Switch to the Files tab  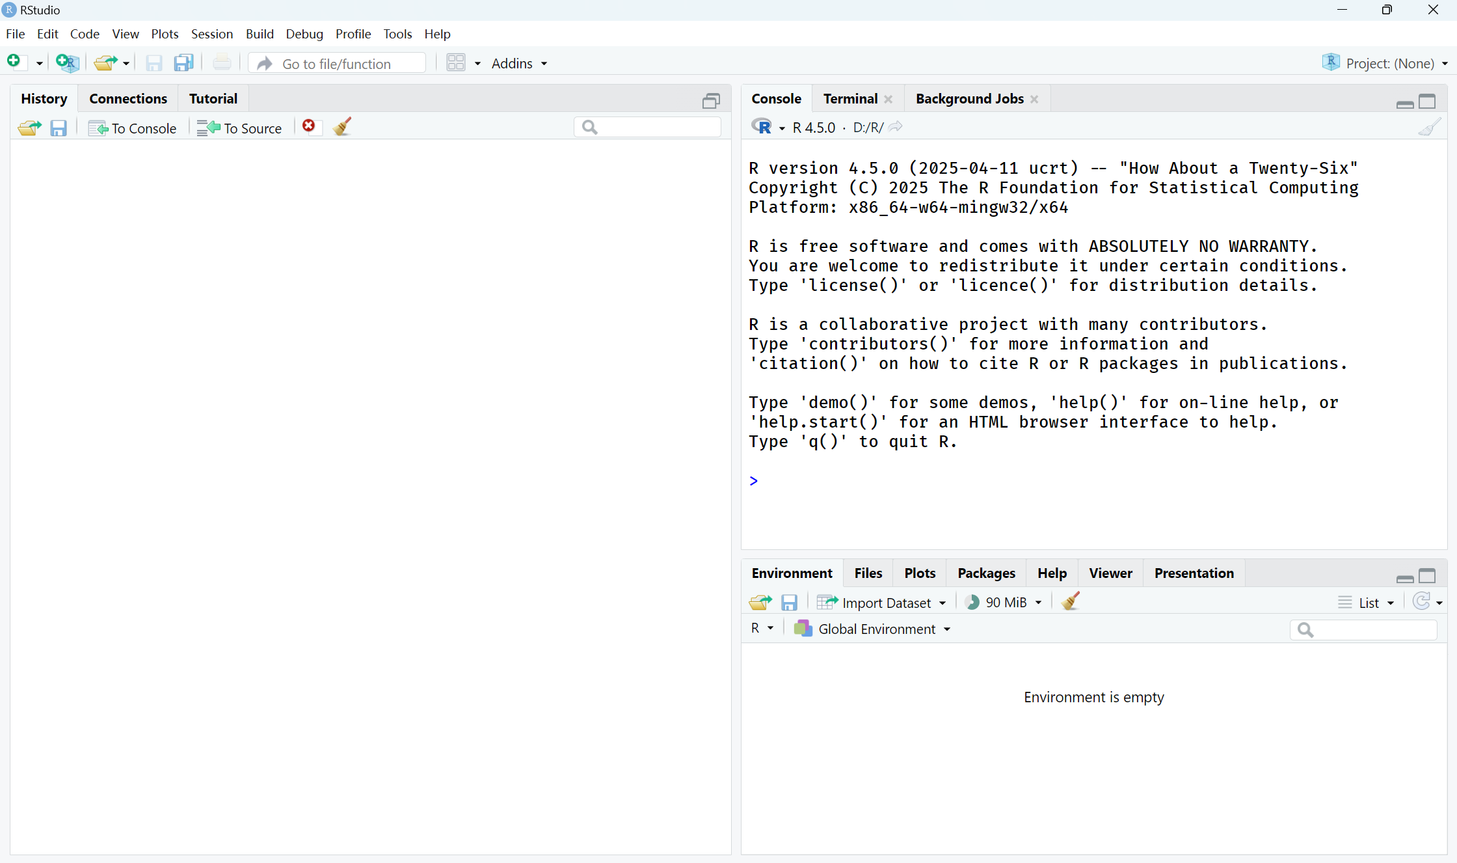pos(868,573)
